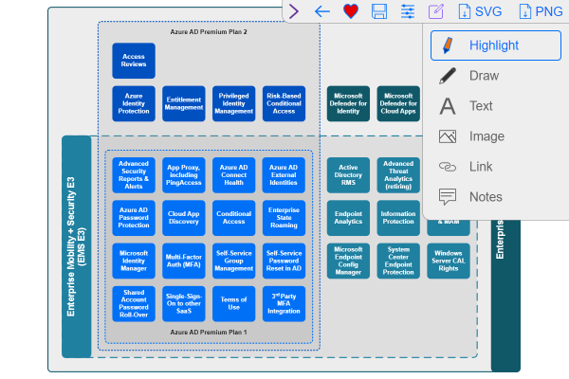Download diagram as SVG
Image resolution: width=569 pixels, height=379 pixels.
(480, 11)
